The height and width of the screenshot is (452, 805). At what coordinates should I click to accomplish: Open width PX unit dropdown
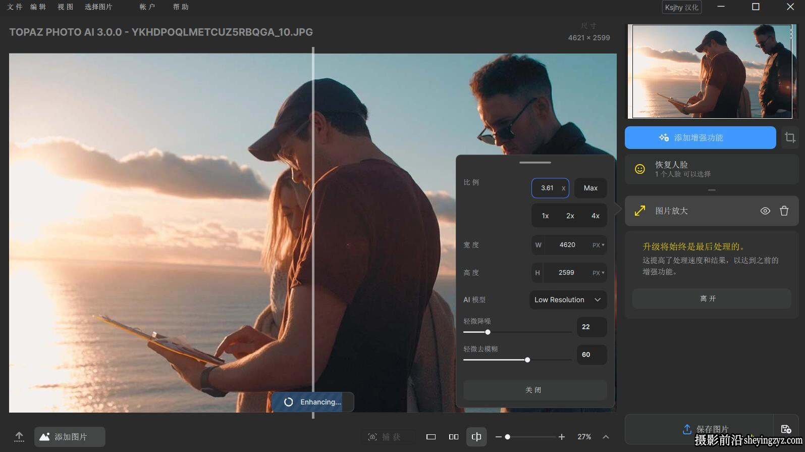click(599, 245)
